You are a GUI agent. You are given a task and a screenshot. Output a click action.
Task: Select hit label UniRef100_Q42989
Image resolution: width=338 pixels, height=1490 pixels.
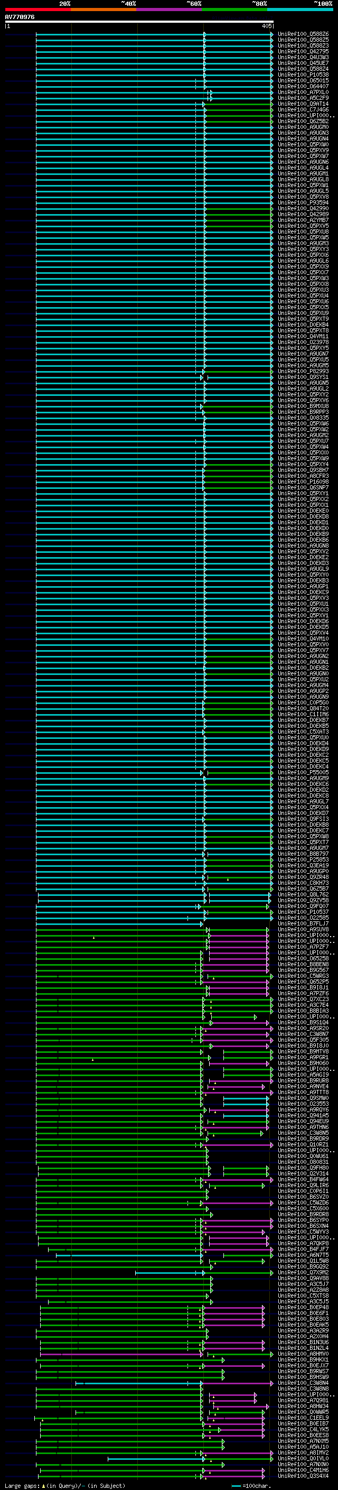[x=303, y=215]
